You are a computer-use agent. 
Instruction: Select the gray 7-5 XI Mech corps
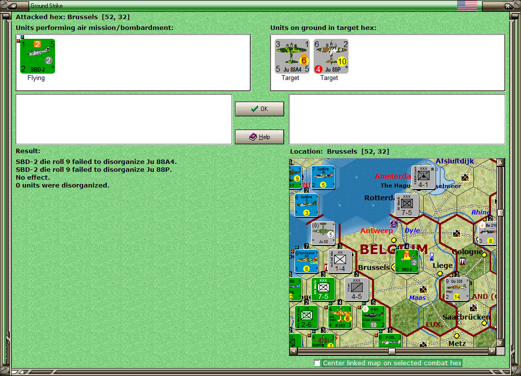coord(406,205)
